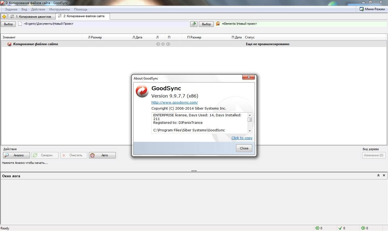
Task: Open the Инструменты menu
Action: [x=60, y=9]
